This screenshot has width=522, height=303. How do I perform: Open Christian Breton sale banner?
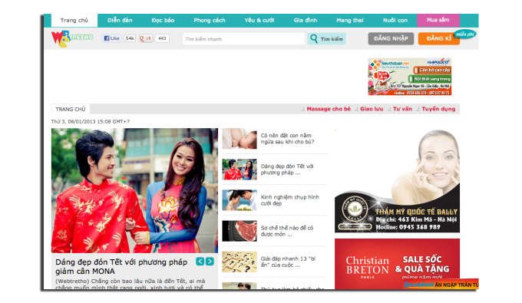[397, 264]
